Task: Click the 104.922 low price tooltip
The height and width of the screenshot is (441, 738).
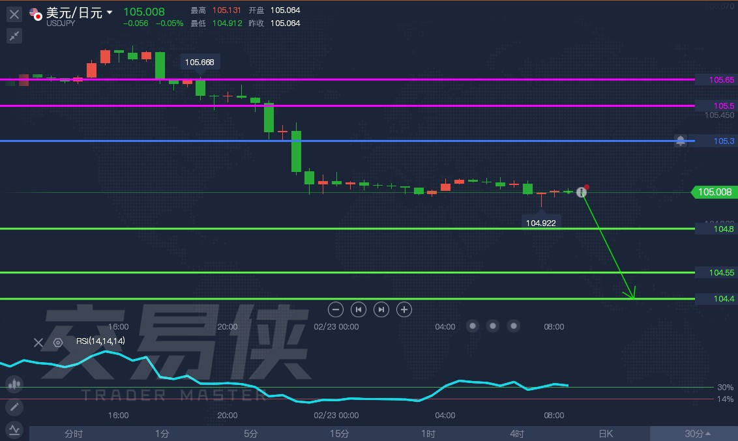Action: click(x=541, y=223)
